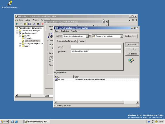Open the Sicherheitskonfiguration desktop shortcut

coord(10,4)
